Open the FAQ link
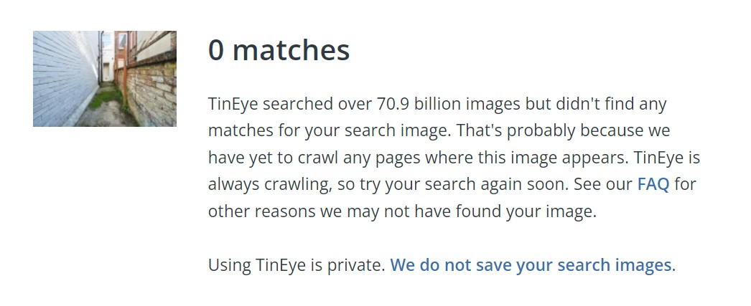This screenshot has height=306, width=751. 653,184
